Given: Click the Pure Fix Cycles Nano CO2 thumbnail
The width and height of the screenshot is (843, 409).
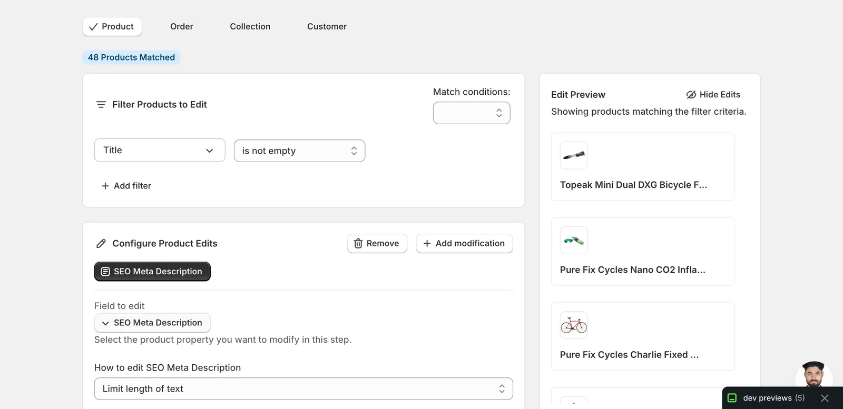Looking at the screenshot, I should pyautogui.click(x=574, y=241).
